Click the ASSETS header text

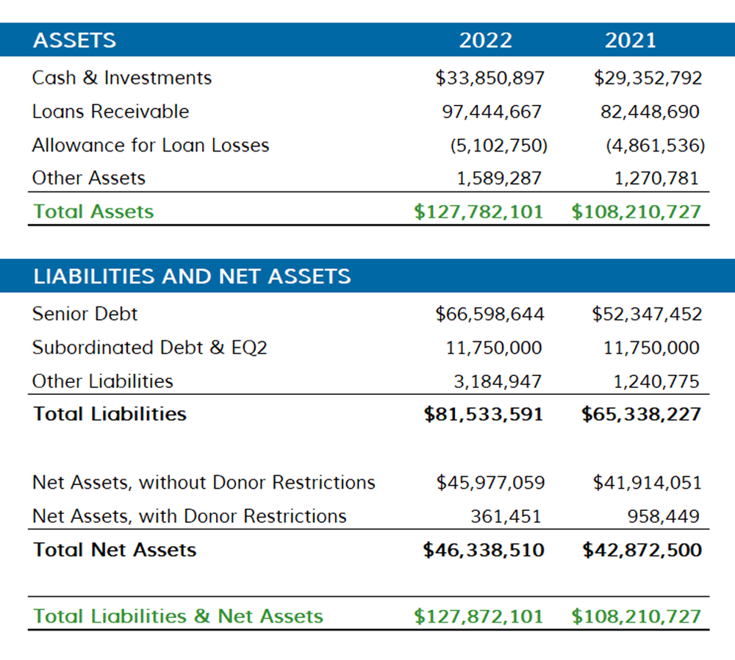coord(74,40)
